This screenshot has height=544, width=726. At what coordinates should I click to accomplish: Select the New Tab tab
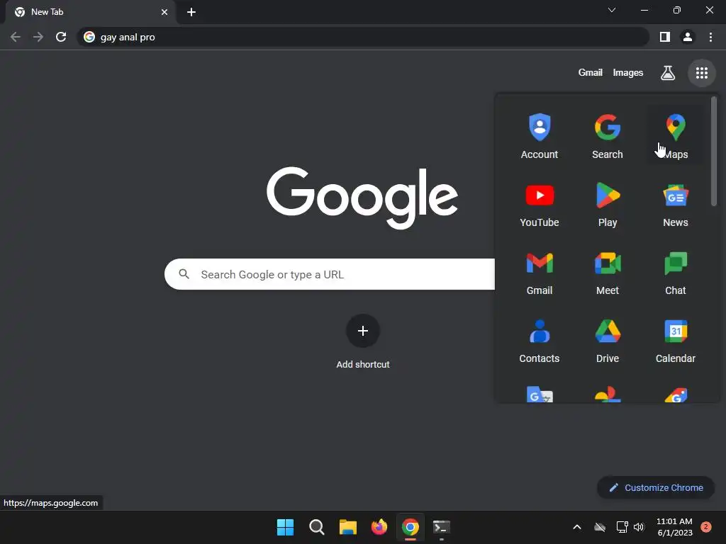click(x=90, y=12)
